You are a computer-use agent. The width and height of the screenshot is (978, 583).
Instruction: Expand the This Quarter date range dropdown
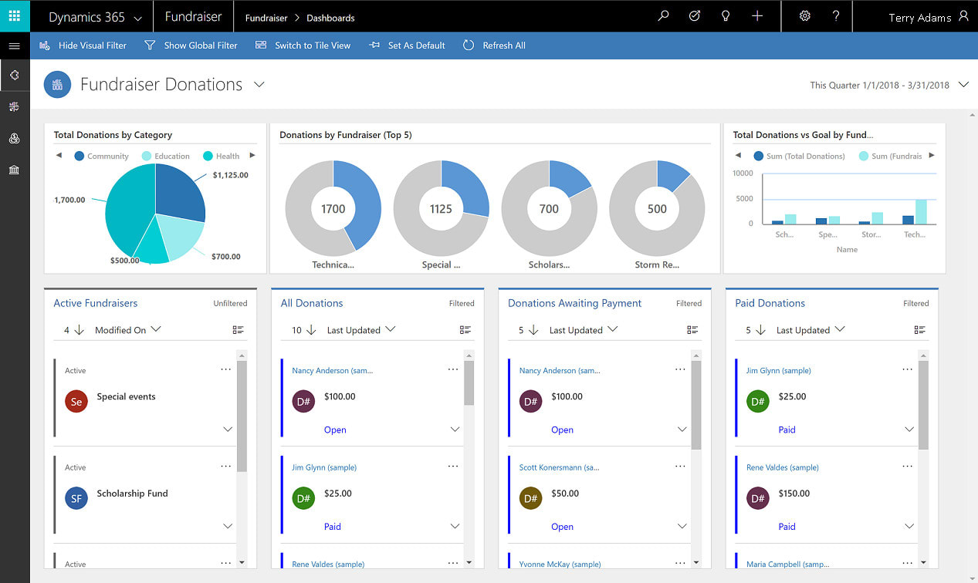tap(963, 85)
